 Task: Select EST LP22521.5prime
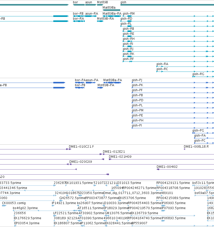pyautogui.click(x=66, y=213)
